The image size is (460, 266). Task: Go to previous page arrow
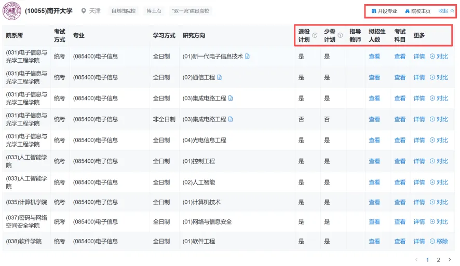click(416, 260)
